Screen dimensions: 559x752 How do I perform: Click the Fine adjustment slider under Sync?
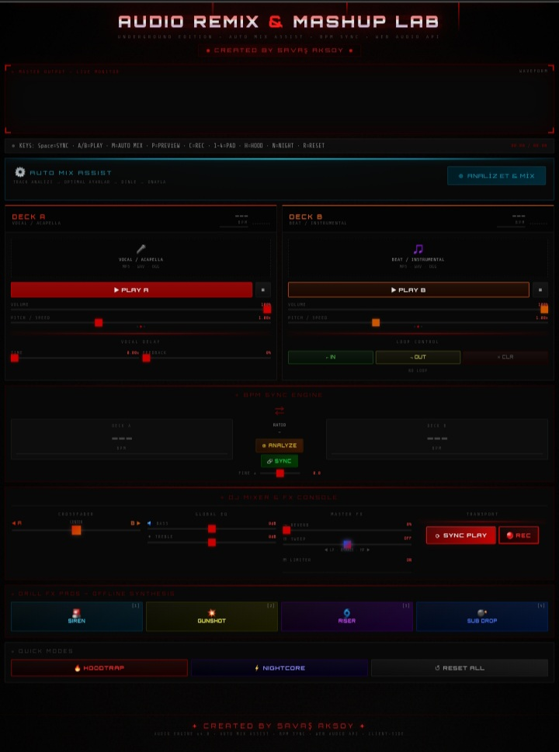pyautogui.click(x=279, y=473)
